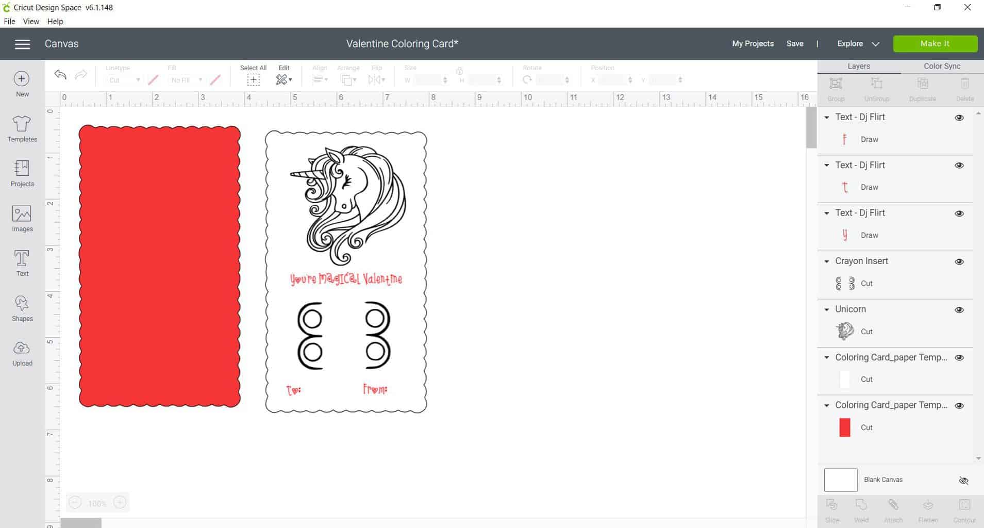This screenshot has height=528, width=984.
Task: Click the Select All icon
Action: coord(253,79)
